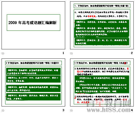The width and height of the screenshot is (135, 113).
Task: Click the www.ht88.com watermark link
Action: (109, 110)
